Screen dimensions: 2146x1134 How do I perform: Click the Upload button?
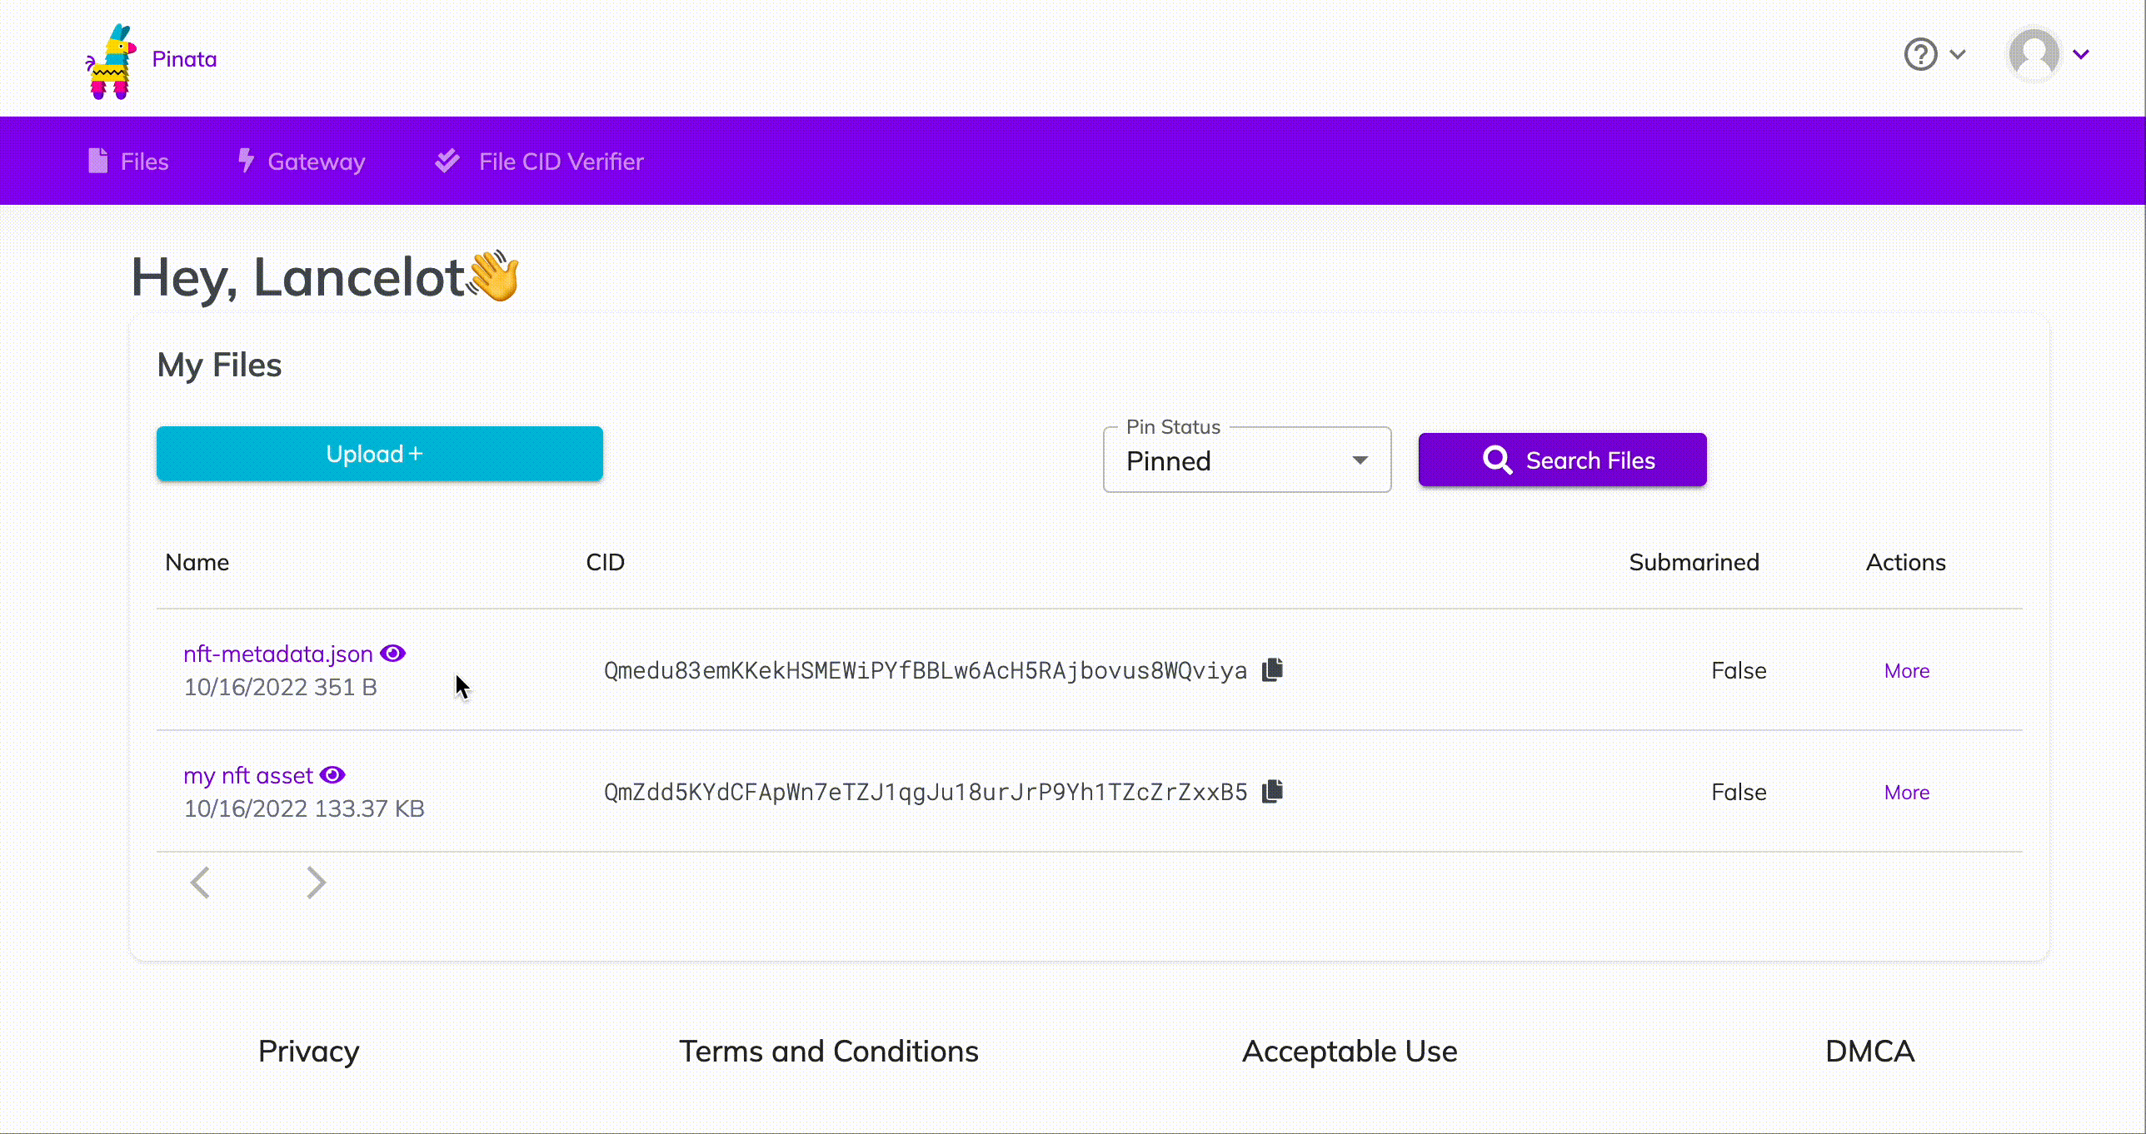coord(378,454)
